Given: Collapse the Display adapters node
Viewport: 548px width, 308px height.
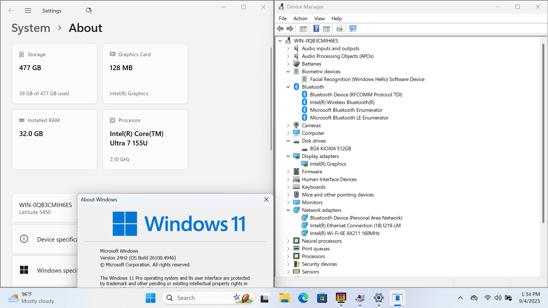Looking at the screenshot, I should click(288, 156).
